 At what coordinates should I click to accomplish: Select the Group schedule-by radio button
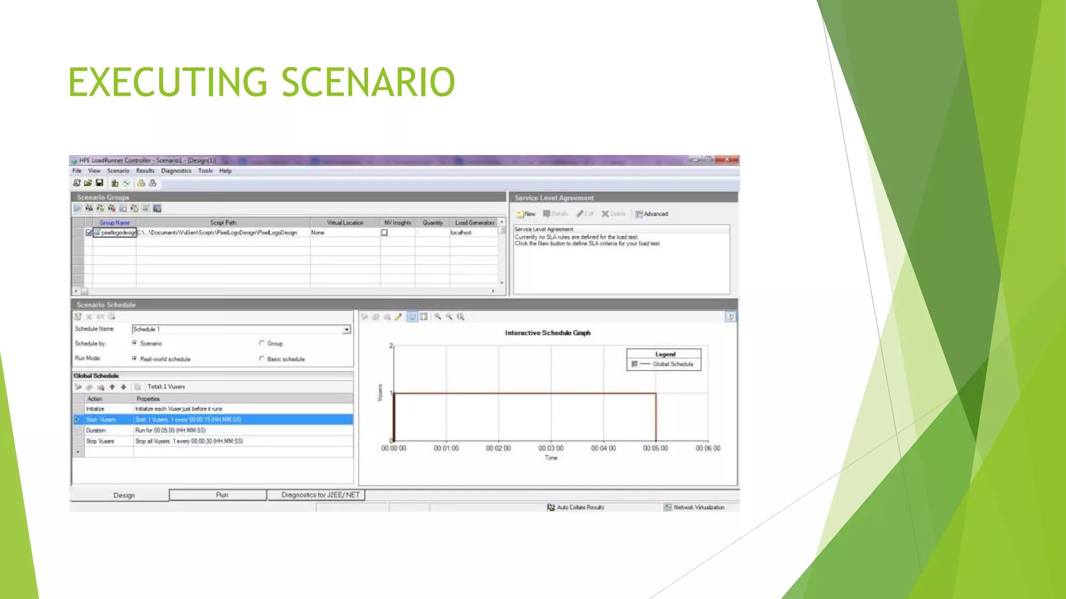[x=262, y=343]
